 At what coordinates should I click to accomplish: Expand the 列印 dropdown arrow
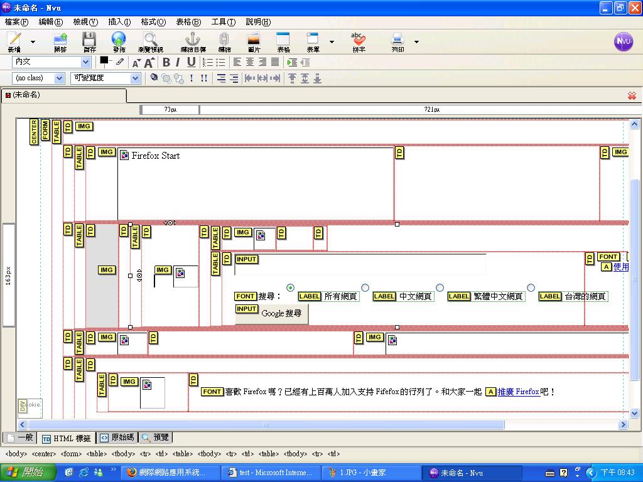417,42
